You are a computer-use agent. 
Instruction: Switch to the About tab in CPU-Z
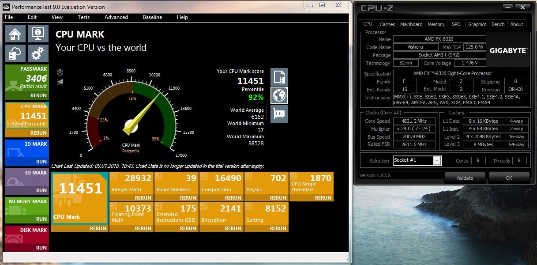pyautogui.click(x=517, y=24)
